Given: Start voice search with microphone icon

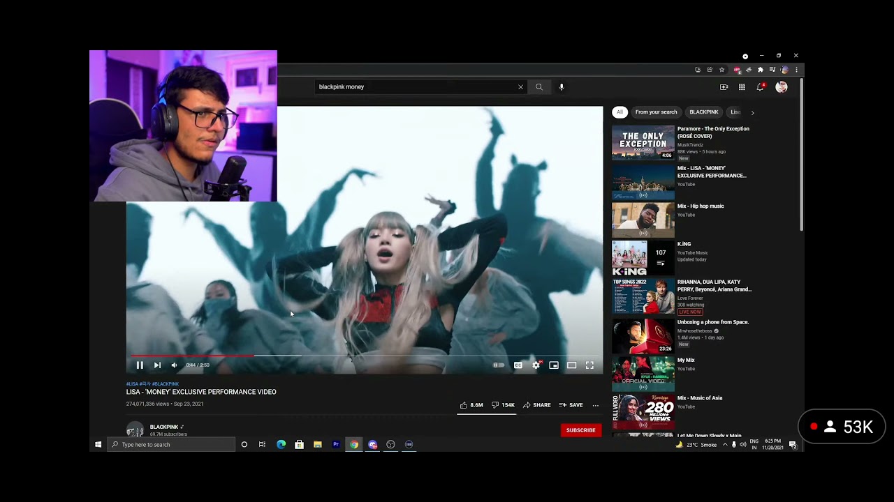Looking at the screenshot, I should (562, 87).
